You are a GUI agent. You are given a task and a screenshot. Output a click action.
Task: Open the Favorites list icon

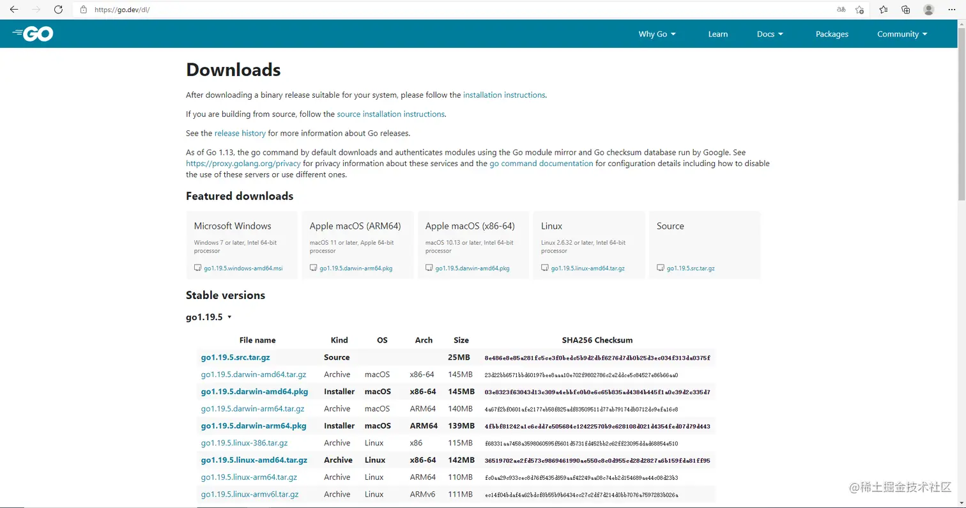[x=883, y=10]
